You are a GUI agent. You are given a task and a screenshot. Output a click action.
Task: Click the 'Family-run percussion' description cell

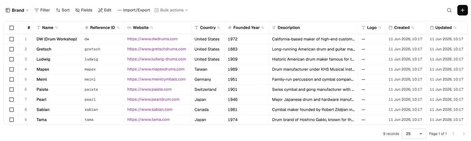click(314, 79)
